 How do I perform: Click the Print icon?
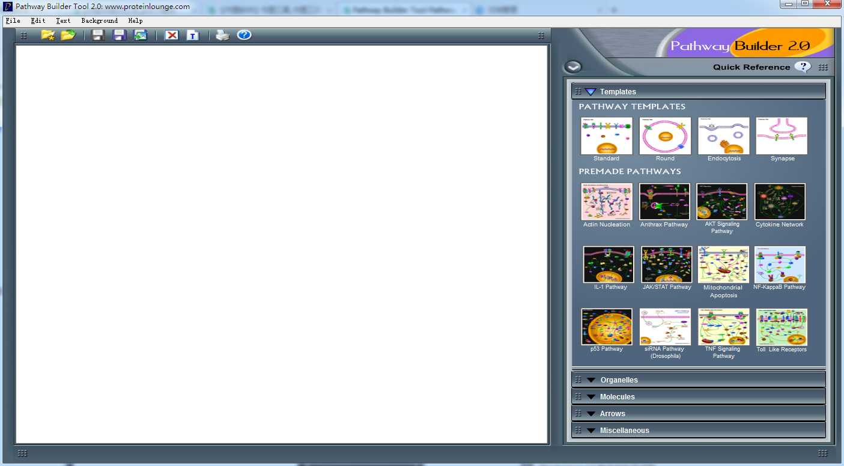223,35
